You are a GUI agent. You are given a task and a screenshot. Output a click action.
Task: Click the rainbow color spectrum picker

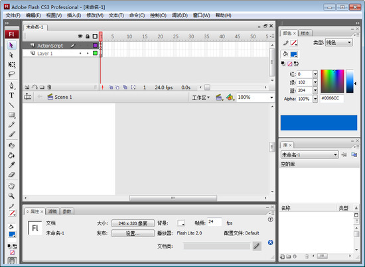click(332, 81)
